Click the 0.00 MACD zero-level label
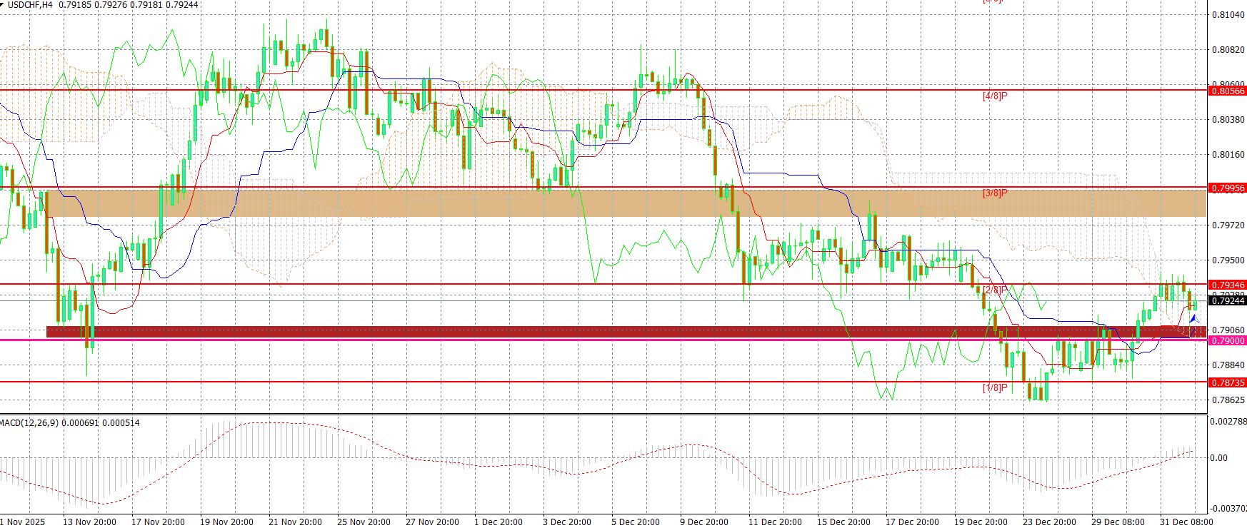1247x528 pixels. 1219,458
